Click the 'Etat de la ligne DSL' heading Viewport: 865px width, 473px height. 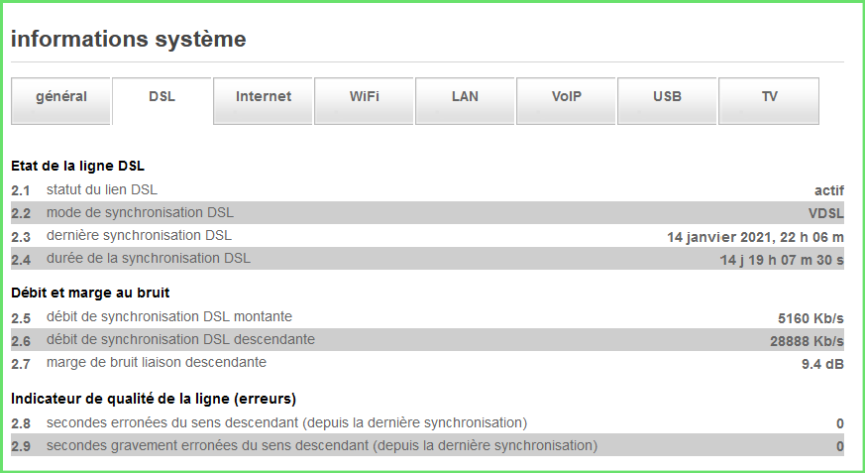click(x=78, y=166)
